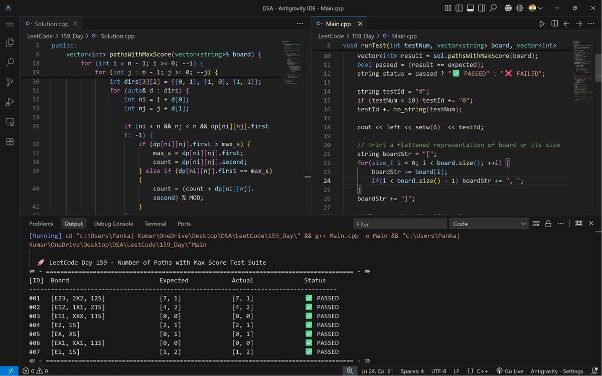602x376 pixels.
Task: Open the Debug Console panel tab
Action: pos(113,224)
